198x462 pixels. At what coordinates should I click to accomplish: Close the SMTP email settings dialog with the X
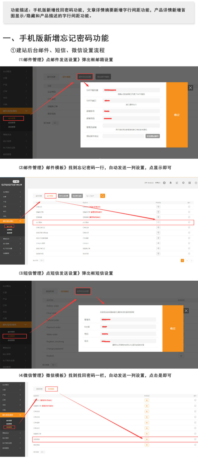click(x=190, y=88)
